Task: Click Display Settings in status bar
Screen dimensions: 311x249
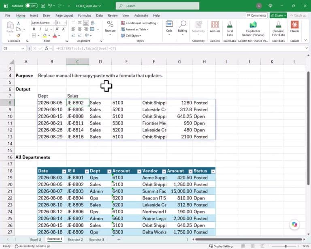Action: coord(222,246)
